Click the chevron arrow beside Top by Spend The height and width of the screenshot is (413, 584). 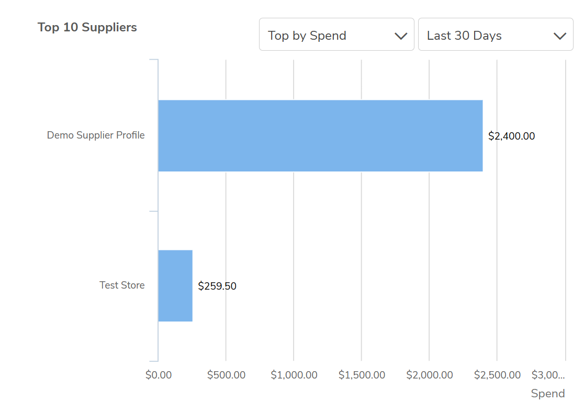click(x=401, y=36)
